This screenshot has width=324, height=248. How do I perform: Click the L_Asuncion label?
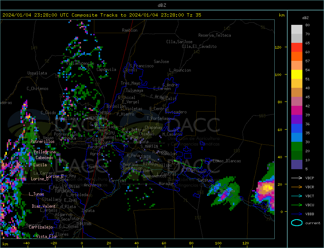pos(180,70)
